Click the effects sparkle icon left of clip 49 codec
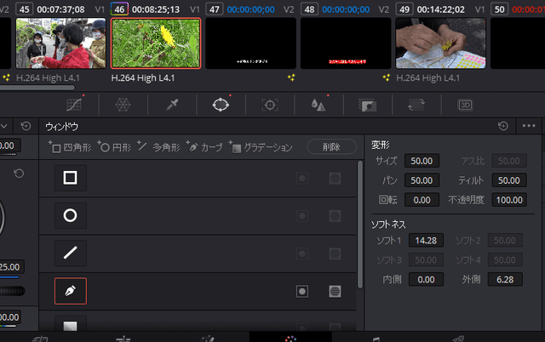Viewport: 545px width, 342px height. point(386,77)
